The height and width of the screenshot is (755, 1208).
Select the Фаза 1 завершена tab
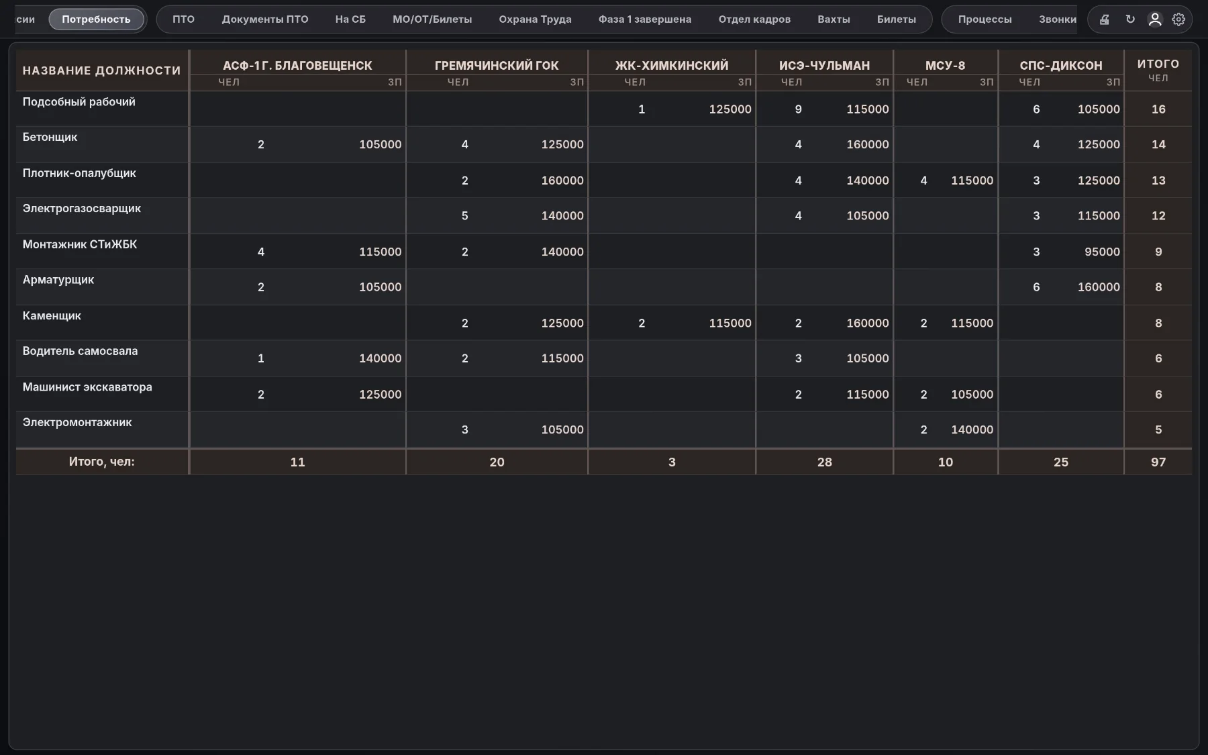pyautogui.click(x=645, y=19)
